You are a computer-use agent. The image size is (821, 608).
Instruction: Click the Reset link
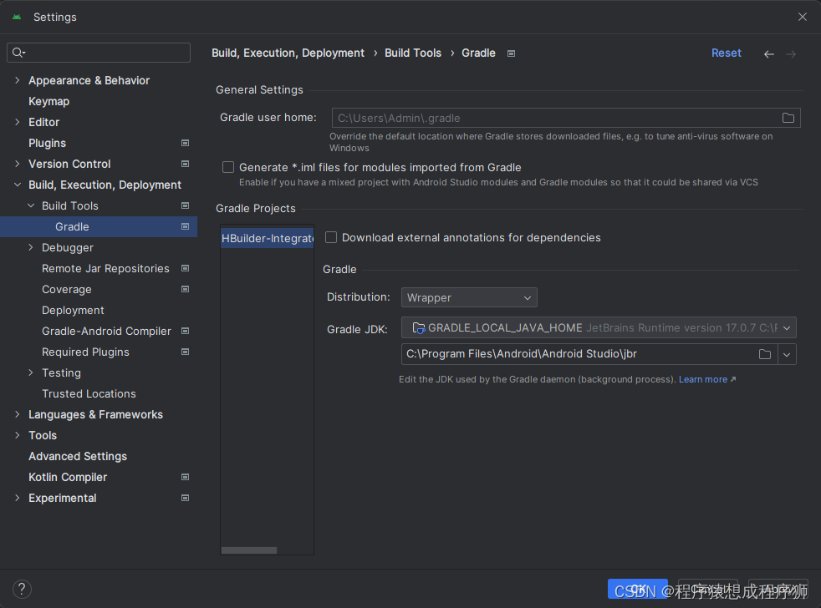(x=726, y=53)
